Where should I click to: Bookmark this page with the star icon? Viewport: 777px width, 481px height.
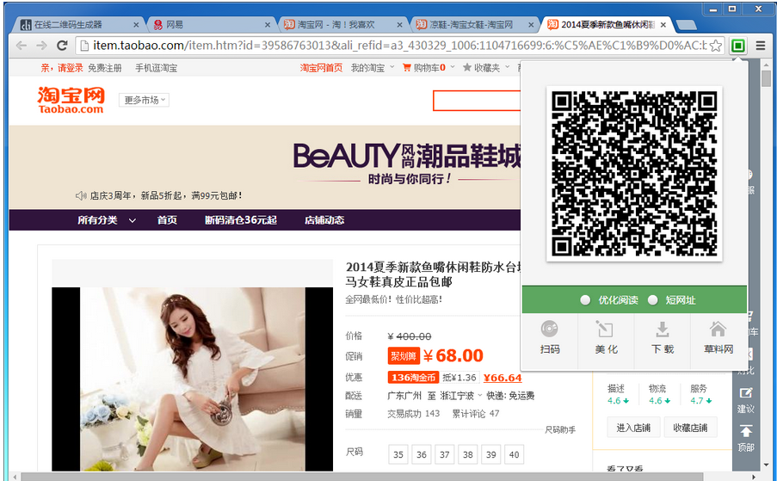(x=715, y=46)
